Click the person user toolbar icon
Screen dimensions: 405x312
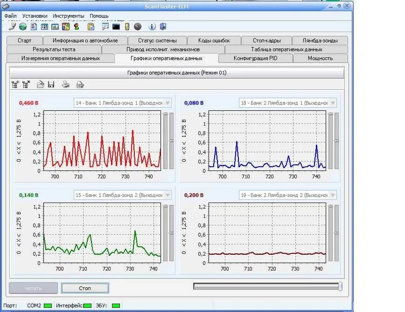[77, 27]
